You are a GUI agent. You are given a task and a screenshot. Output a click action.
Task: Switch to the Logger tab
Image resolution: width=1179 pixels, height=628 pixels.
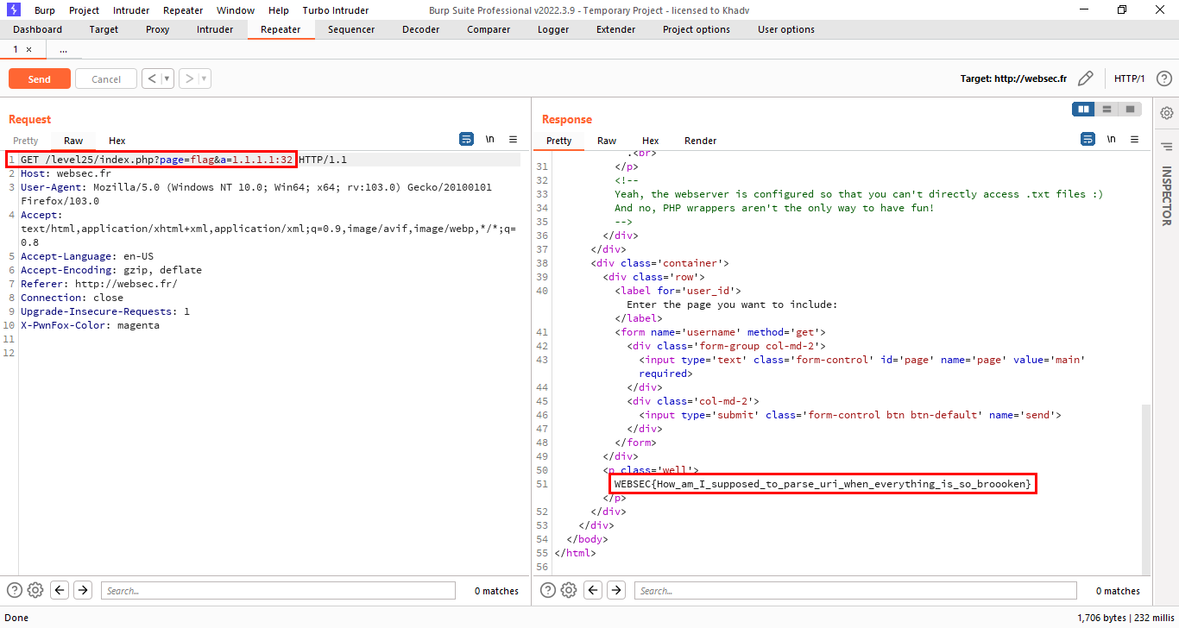[553, 29]
